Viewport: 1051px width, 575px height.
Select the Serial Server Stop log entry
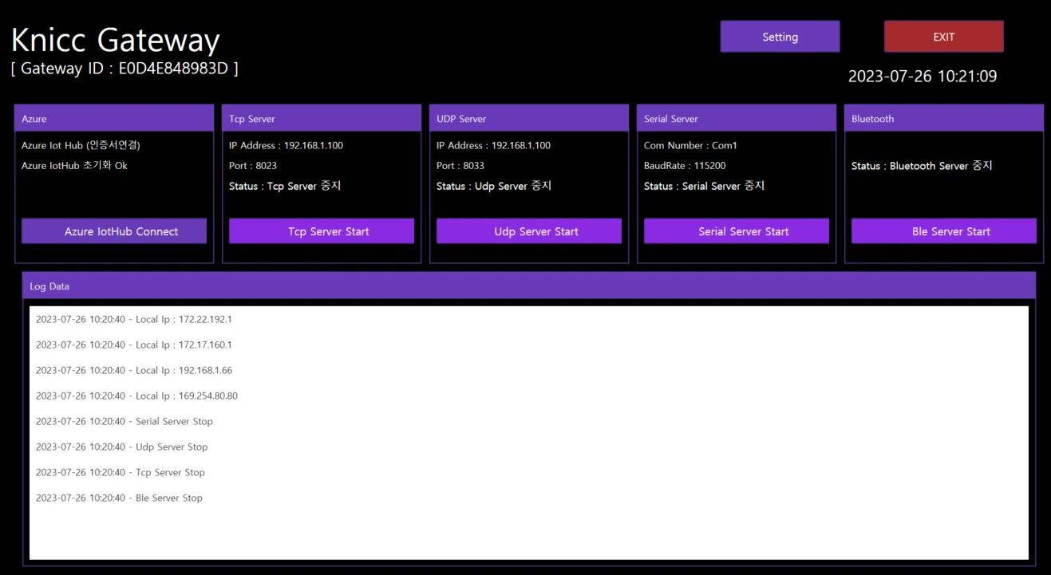pyautogui.click(x=124, y=421)
